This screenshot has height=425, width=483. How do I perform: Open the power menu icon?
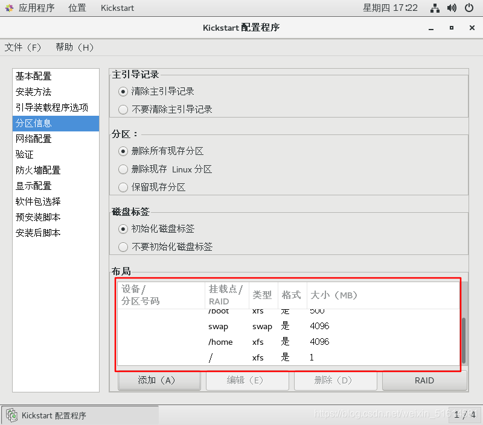tap(469, 8)
